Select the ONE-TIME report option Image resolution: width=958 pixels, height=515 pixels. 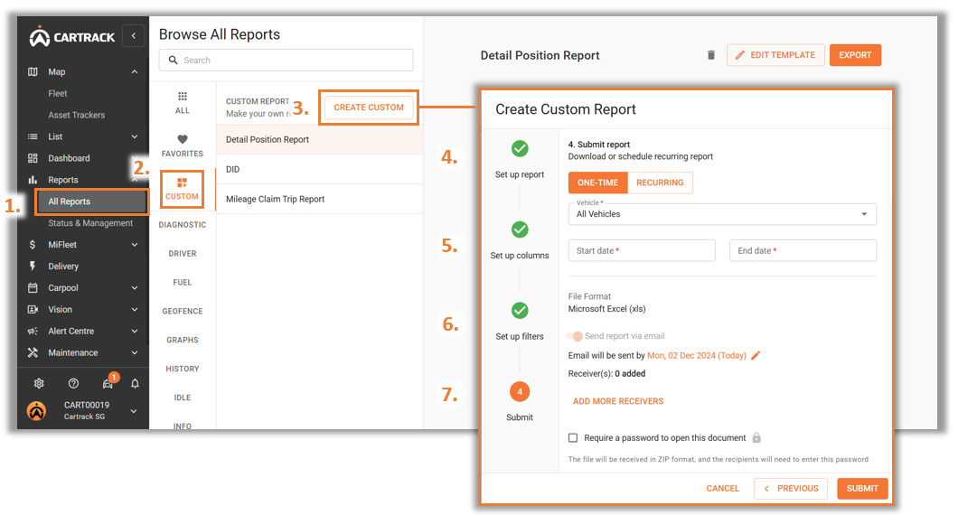tap(597, 183)
